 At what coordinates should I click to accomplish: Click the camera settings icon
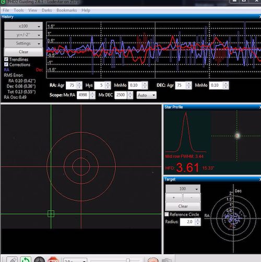click(x=167, y=260)
